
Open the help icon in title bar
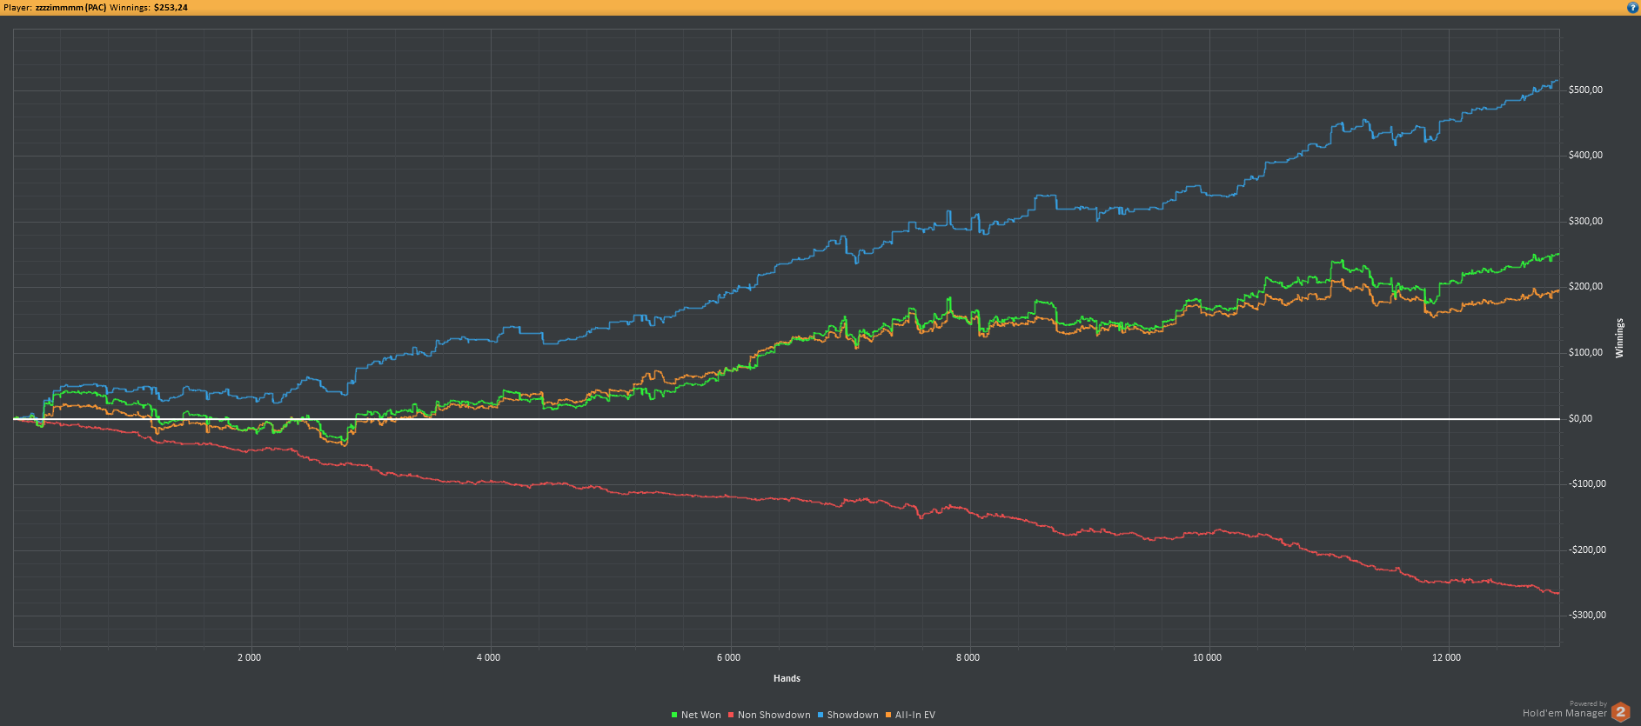(1632, 7)
